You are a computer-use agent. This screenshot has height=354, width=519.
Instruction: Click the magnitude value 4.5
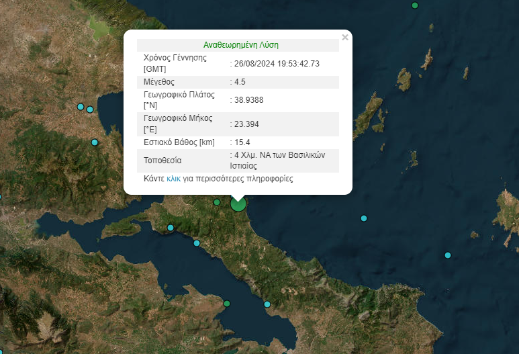(x=240, y=82)
